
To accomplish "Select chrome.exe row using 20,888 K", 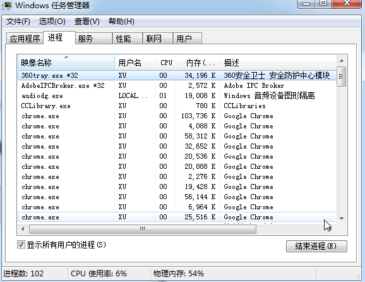I will click(177, 167).
